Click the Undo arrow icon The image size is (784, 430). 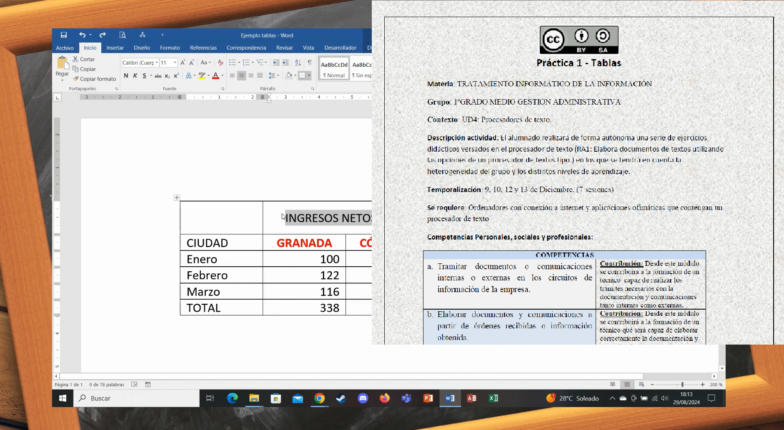(x=82, y=35)
